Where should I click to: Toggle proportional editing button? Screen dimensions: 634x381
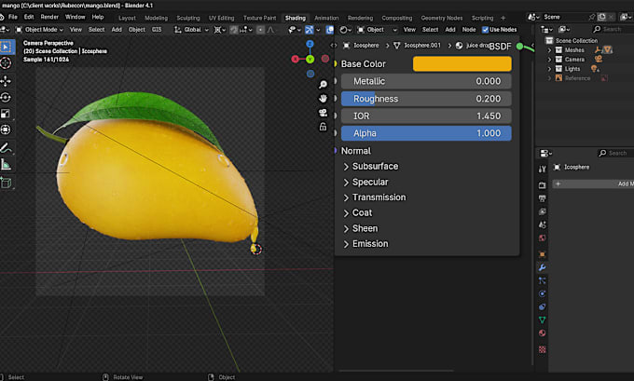pyautogui.click(x=260, y=30)
